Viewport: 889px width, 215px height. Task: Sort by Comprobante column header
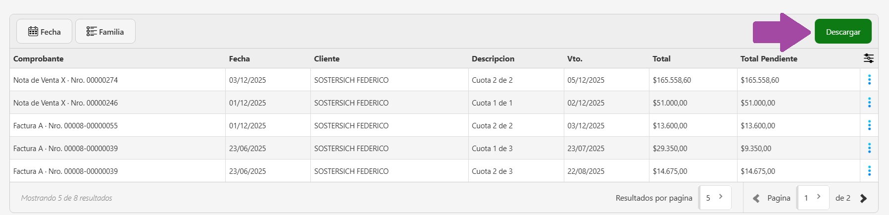pyautogui.click(x=39, y=58)
